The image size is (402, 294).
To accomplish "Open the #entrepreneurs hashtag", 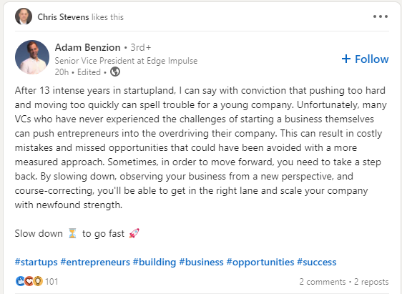I will (95, 263).
